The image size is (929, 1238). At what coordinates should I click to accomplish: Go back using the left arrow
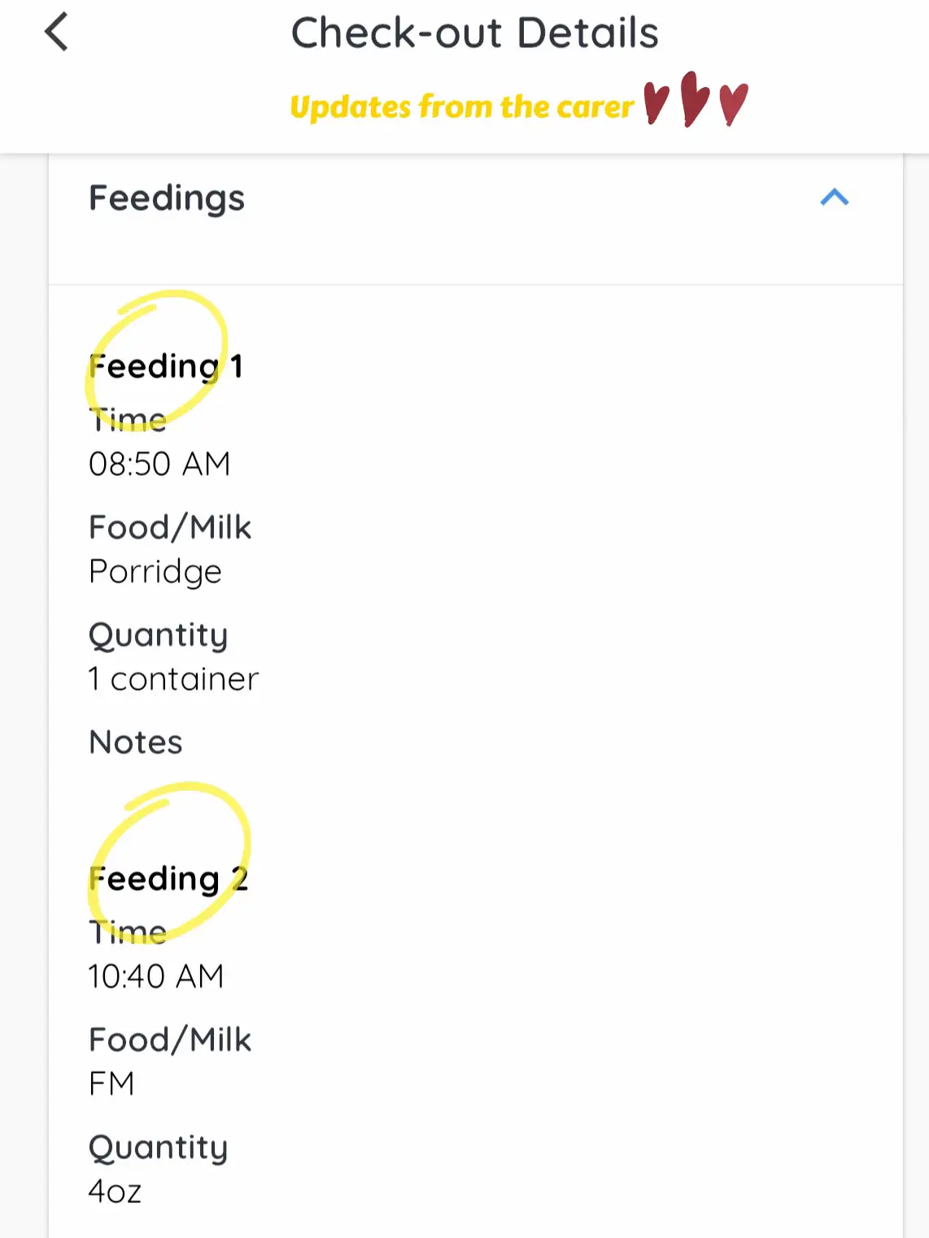point(56,33)
